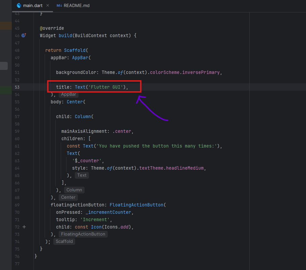Close the main.dart editor tab

(x=47, y=6)
